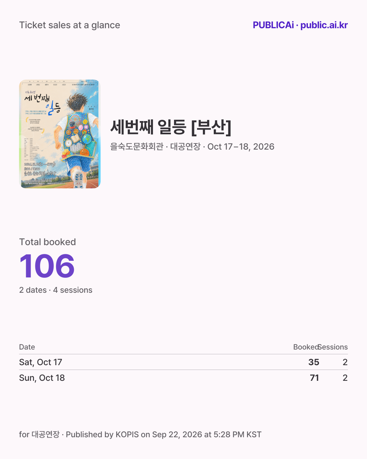Viewport: 367px width, 459px height.
Task: Select the Sat, Oct 17 row
Action: pos(183,362)
